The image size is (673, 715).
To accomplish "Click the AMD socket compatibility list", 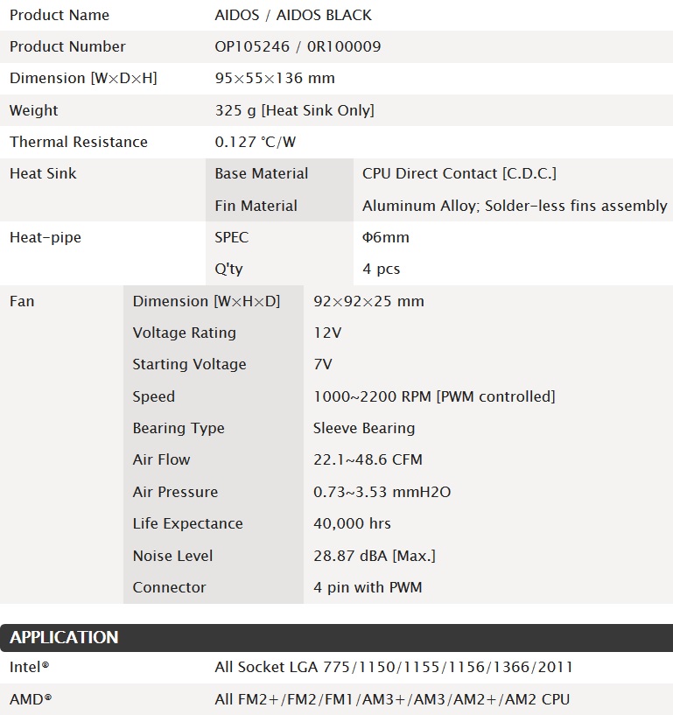I will point(392,699).
